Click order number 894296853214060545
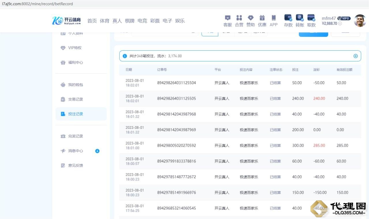The height and width of the screenshot is (219, 369). click(176, 208)
